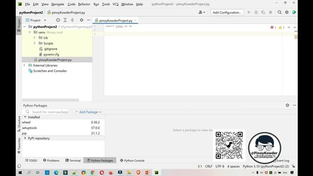Open the View menu
Image resolution: width=313 pixels, height=176 pixels.
(x=45, y=4)
